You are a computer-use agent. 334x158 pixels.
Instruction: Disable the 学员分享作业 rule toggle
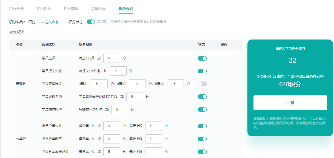pos(202,126)
